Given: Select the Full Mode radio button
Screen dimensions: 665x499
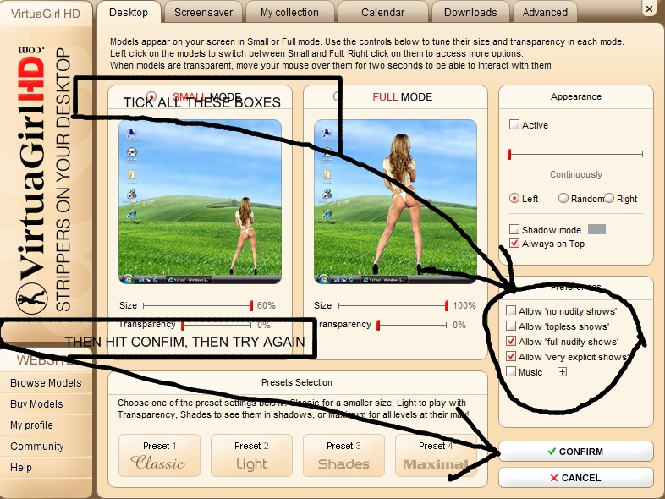Looking at the screenshot, I should click(x=338, y=96).
